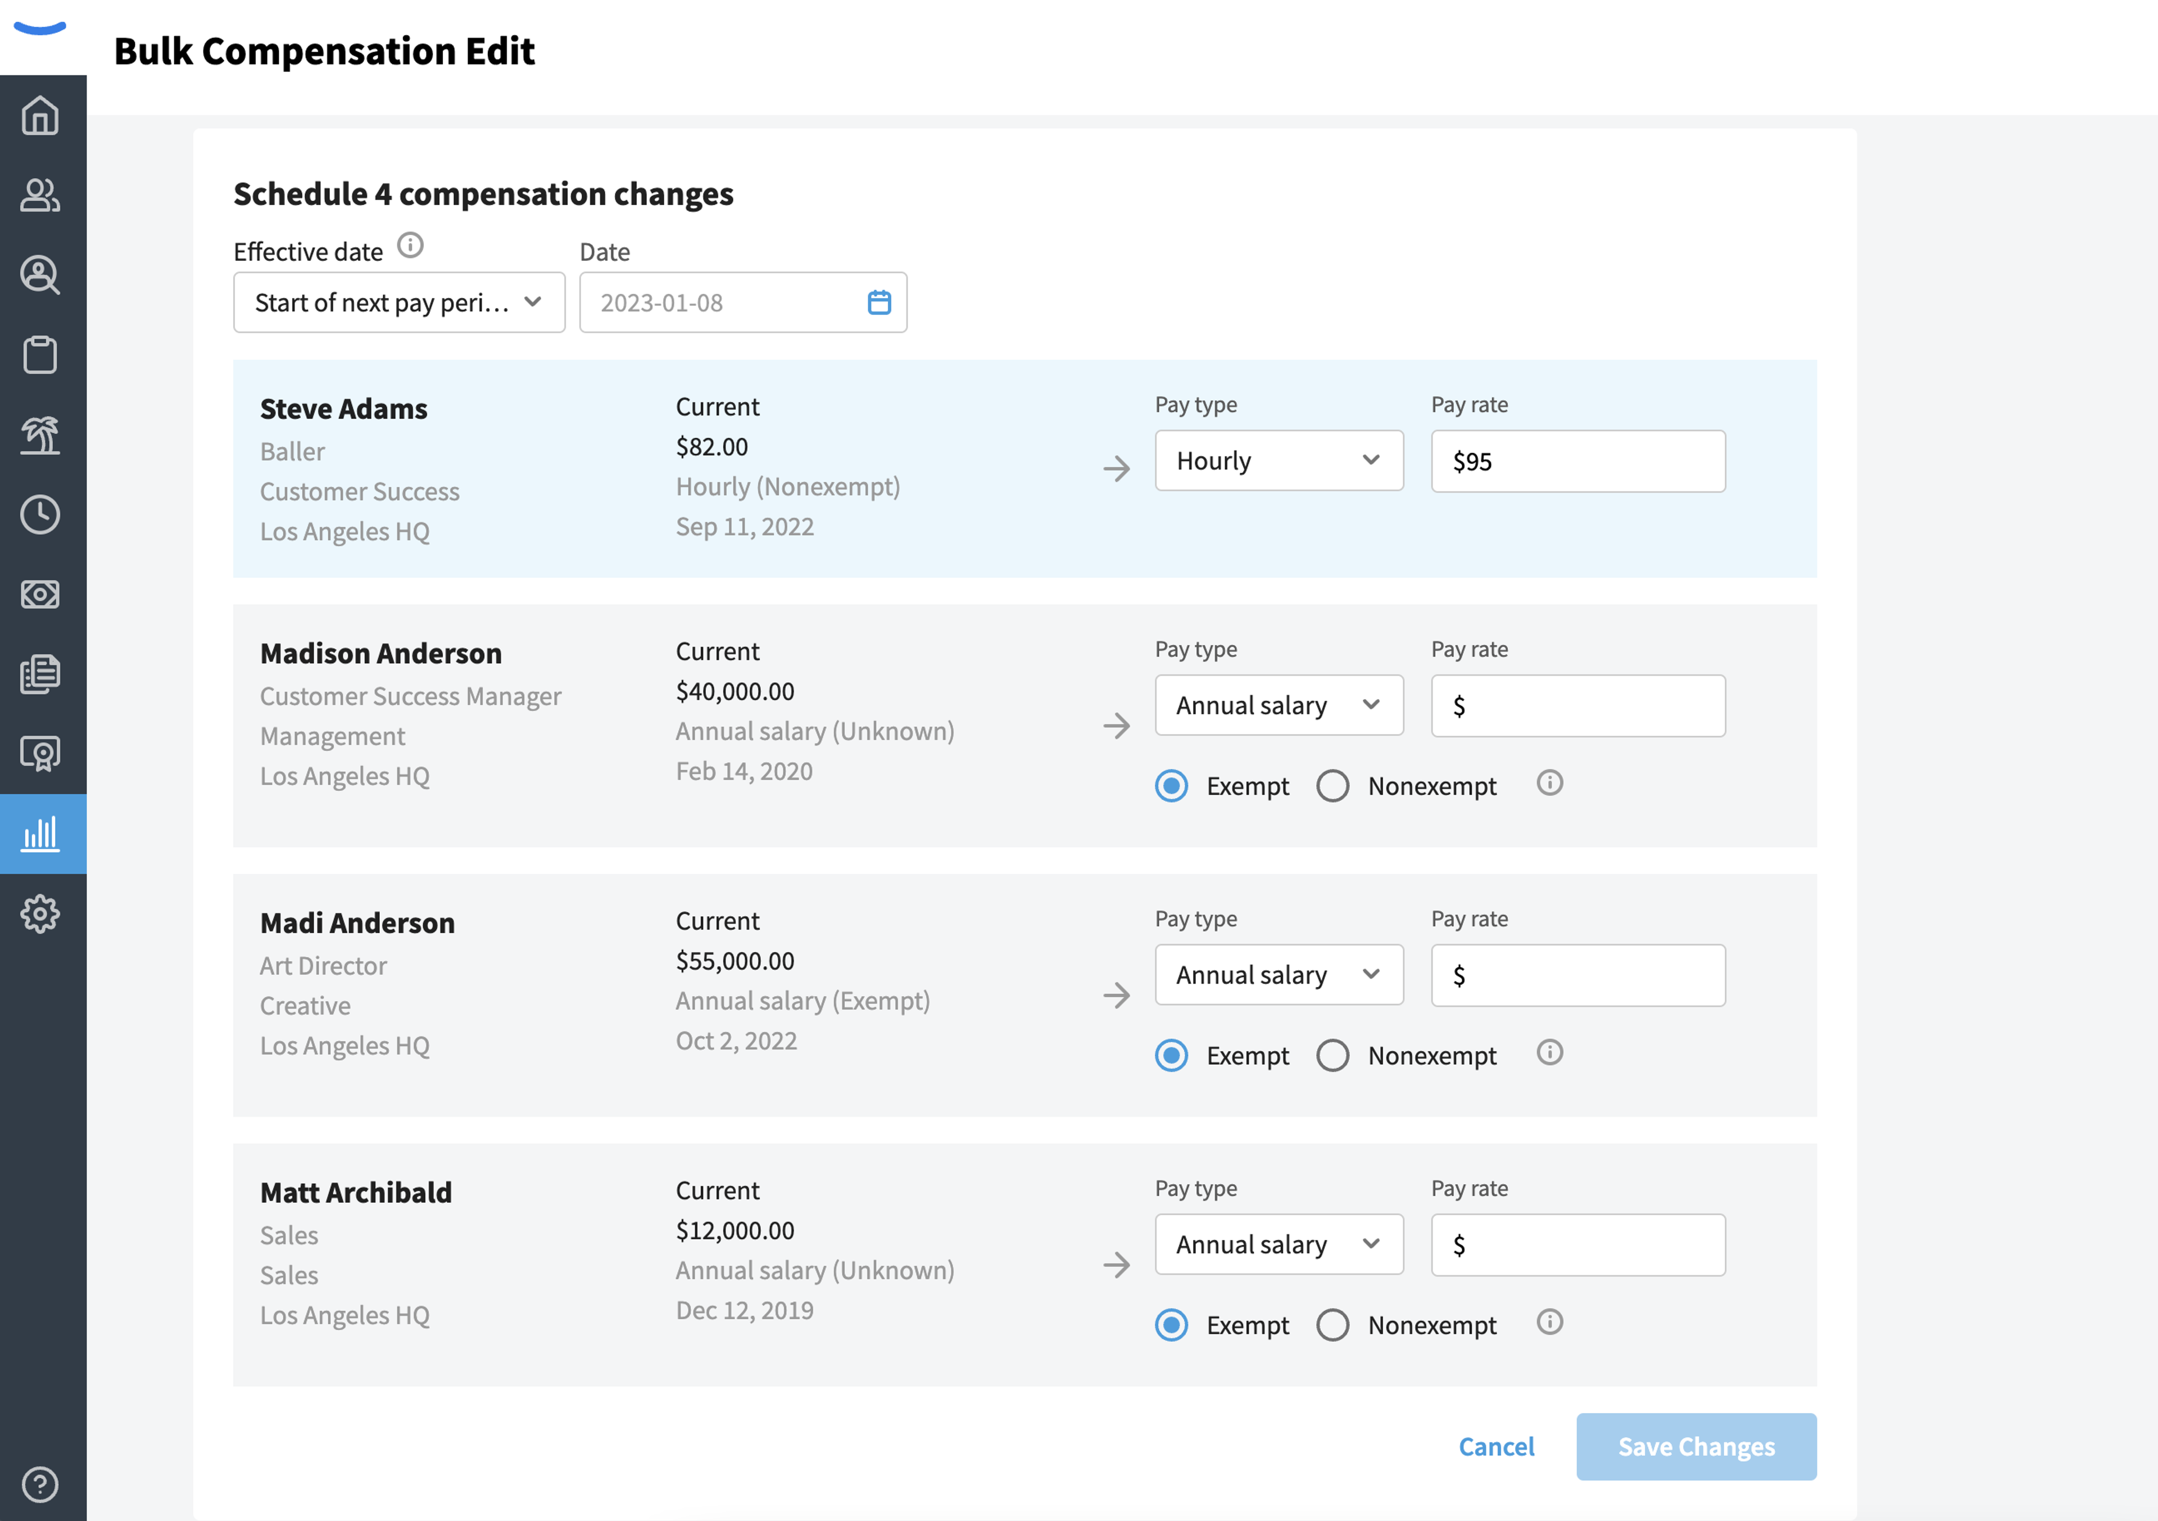The height and width of the screenshot is (1521, 2158).
Task: Click the Art Director title
Action: 323,966
